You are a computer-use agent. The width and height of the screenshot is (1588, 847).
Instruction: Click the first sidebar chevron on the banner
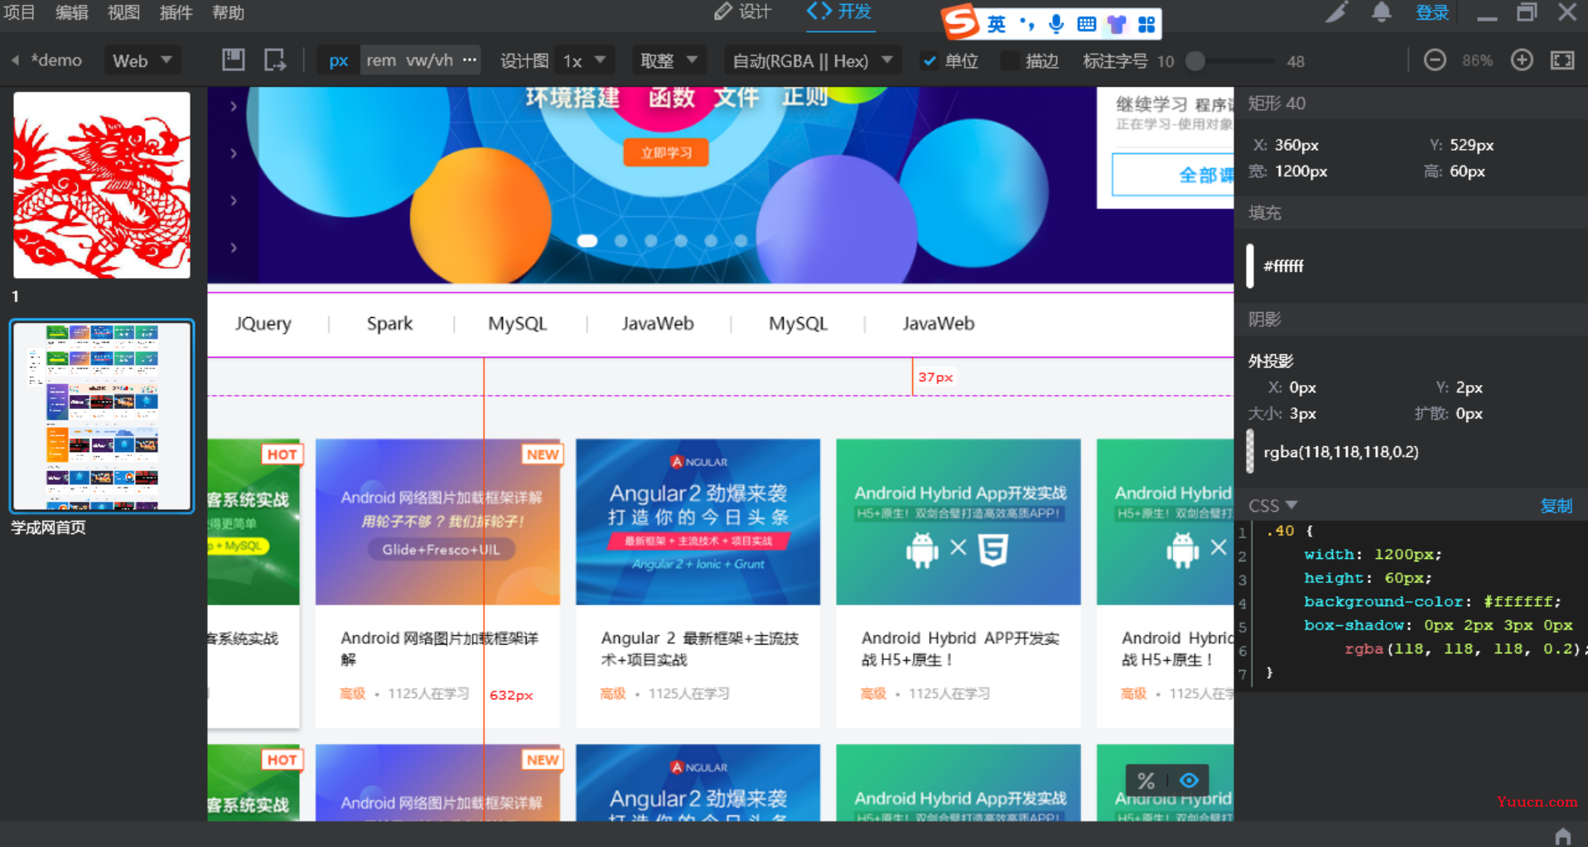[234, 106]
